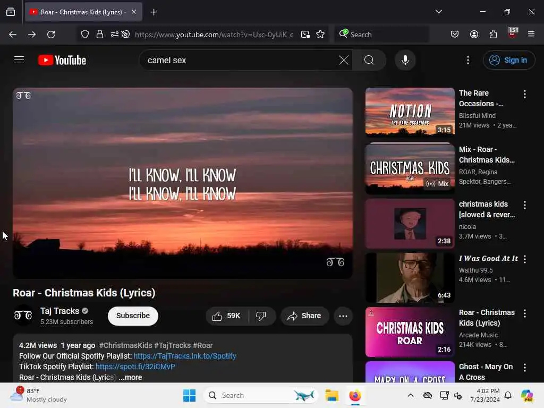The image size is (544, 408).
Task: Open options for The Rare Occasions video
Action: (x=524, y=94)
